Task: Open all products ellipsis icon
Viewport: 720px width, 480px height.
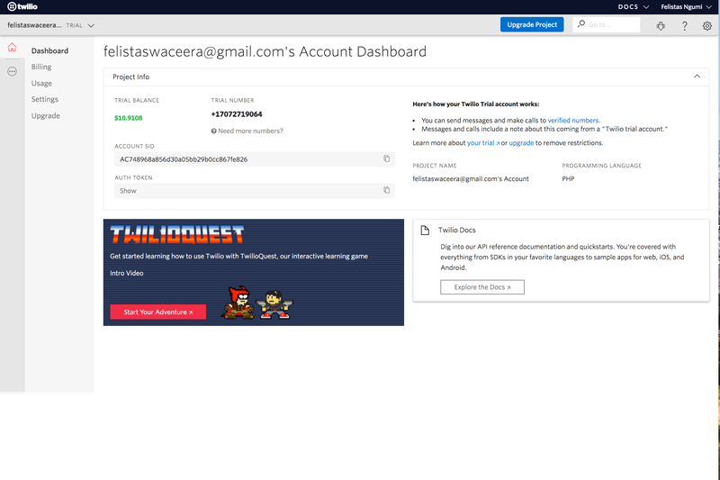Action: tap(12, 71)
